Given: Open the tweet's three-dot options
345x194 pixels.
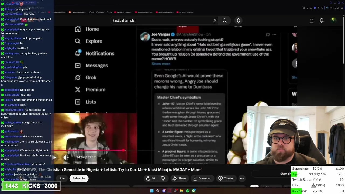Looking at the screenshot, I should click(x=274, y=34).
